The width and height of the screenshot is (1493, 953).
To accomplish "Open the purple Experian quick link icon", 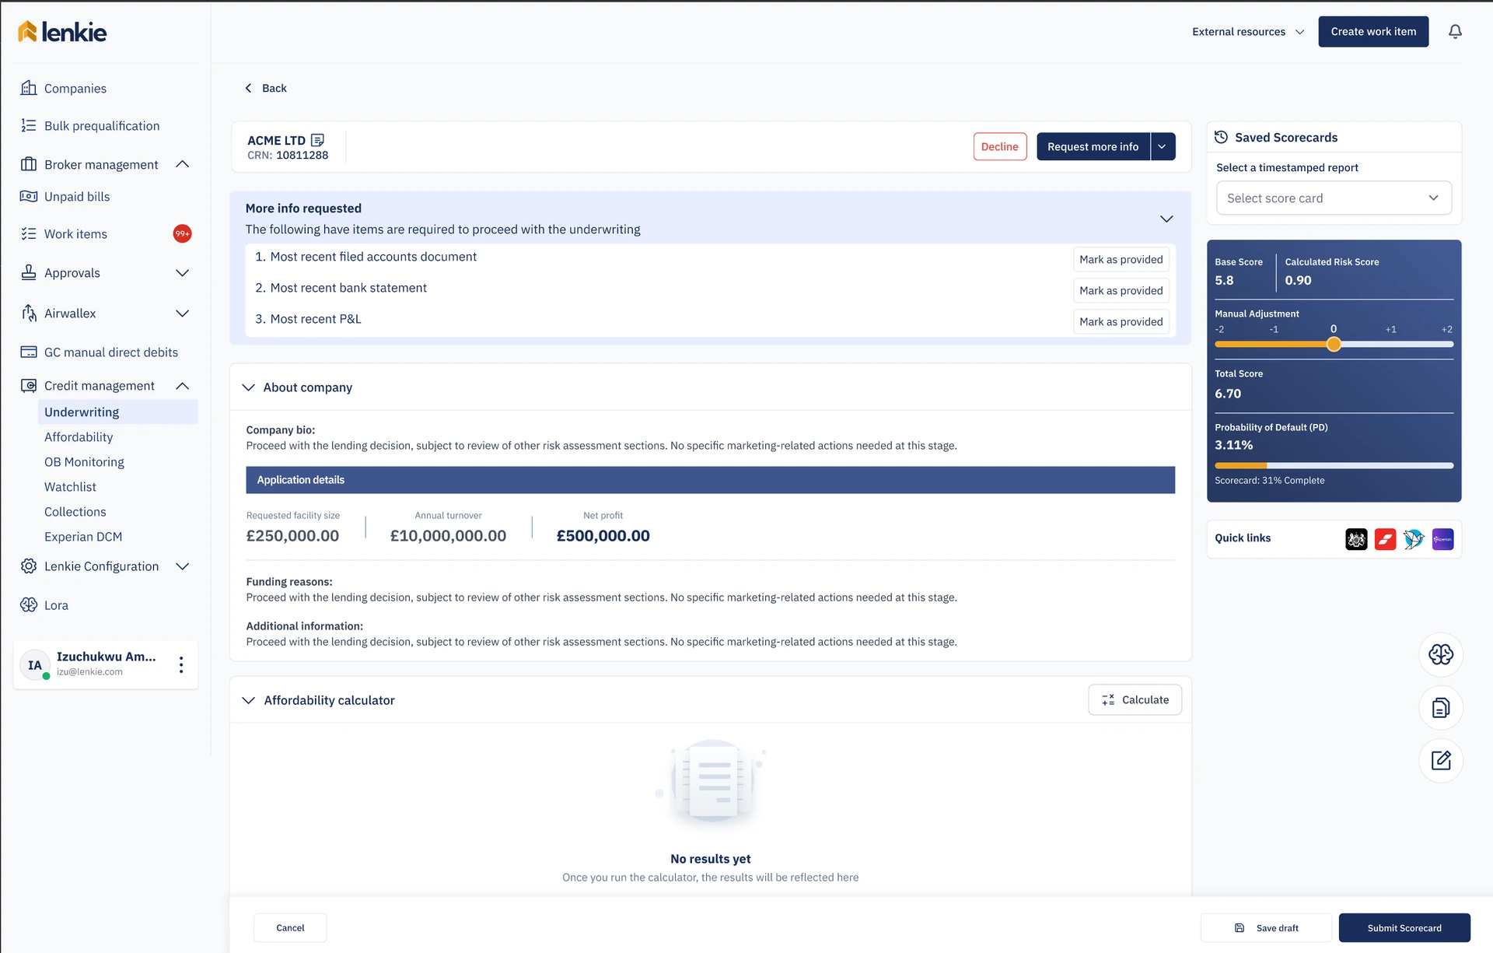I will 1442,539.
